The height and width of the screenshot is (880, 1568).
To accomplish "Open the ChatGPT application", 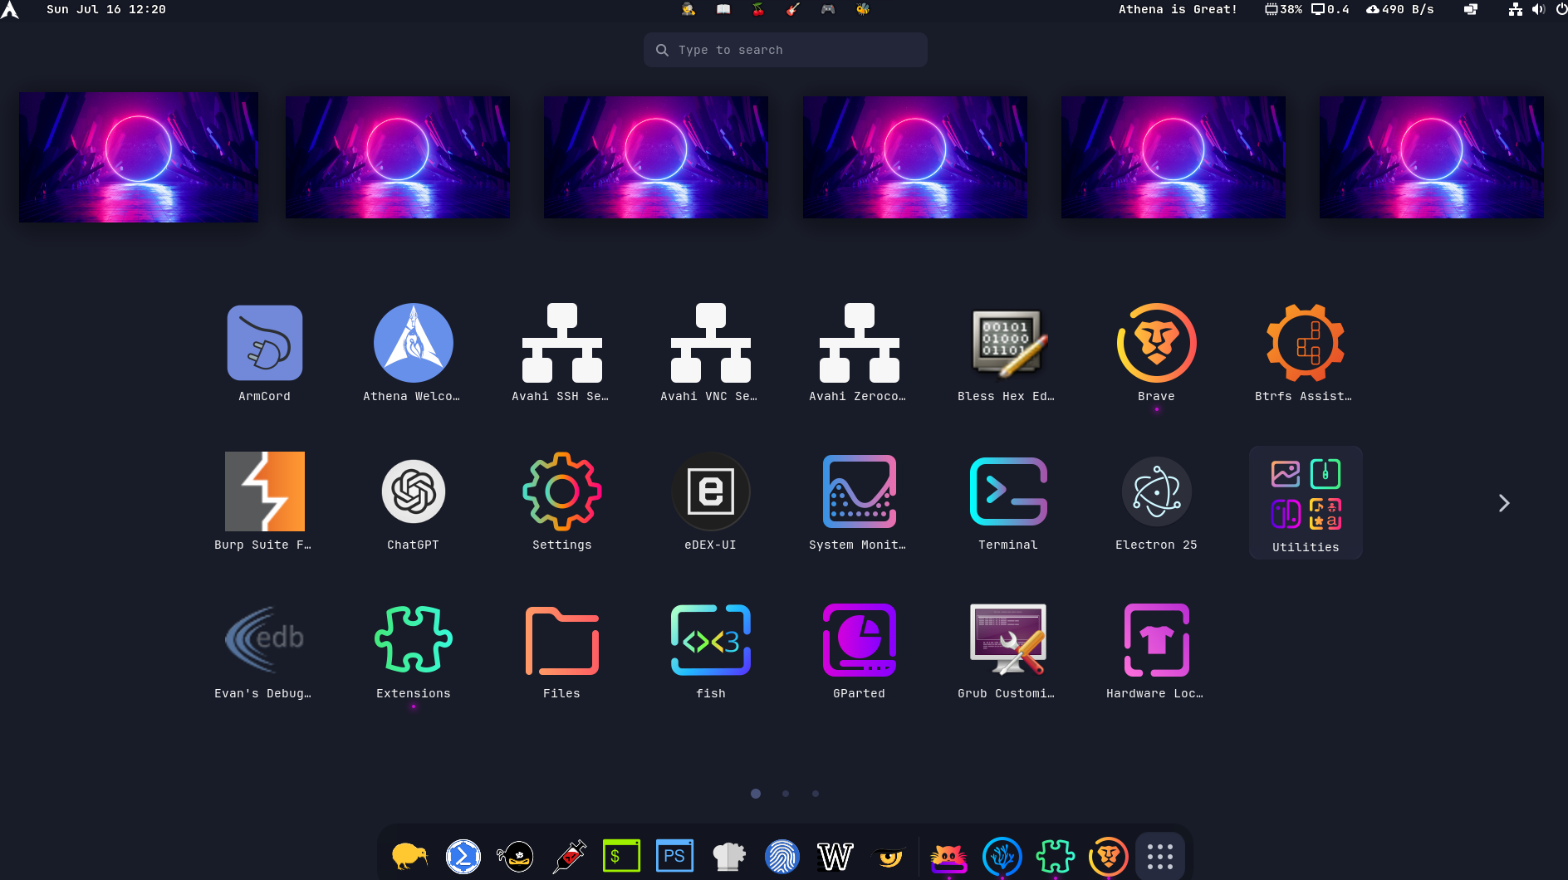I will [x=413, y=491].
